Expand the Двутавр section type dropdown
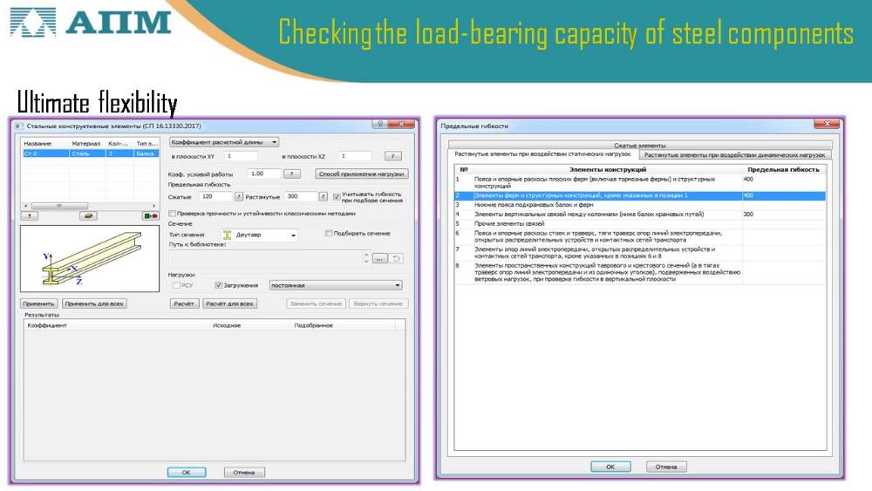This screenshot has width=872, height=491. [x=293, y=235]
